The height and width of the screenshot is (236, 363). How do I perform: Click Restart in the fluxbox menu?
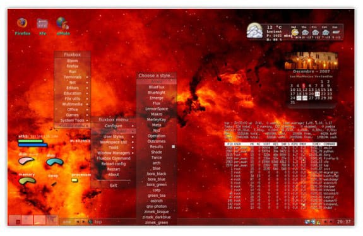pos(114,169)
